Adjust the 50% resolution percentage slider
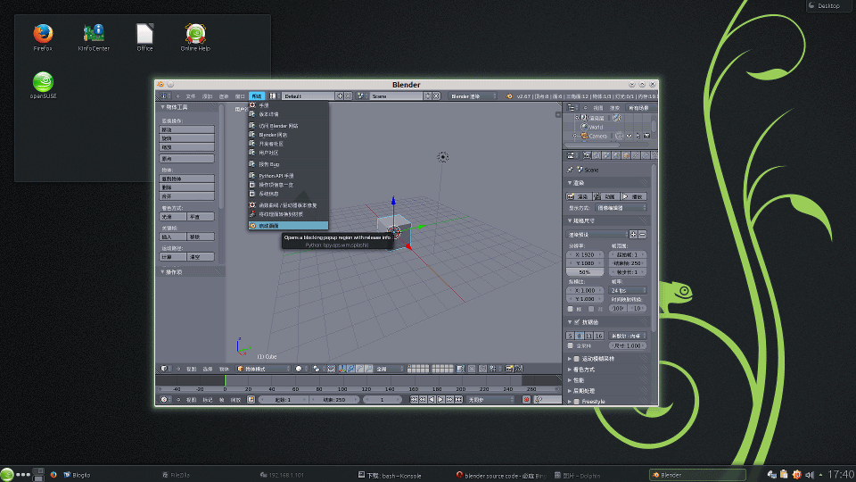856x482 pixels. pos(585,271)
